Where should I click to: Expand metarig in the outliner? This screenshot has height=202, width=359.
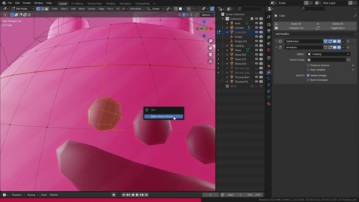[227, 46]
